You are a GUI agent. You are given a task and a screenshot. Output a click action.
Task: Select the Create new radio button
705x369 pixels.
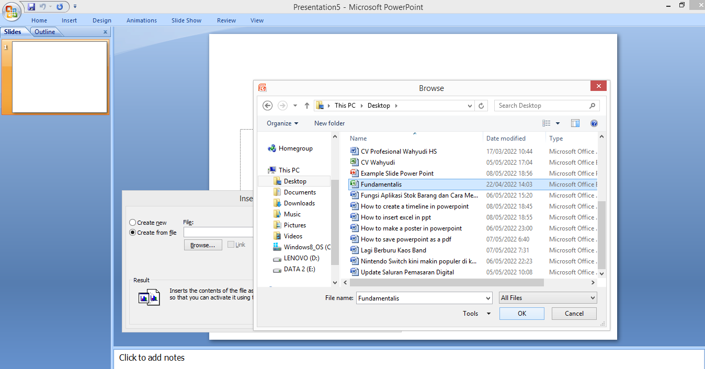[x=133, y=223]
